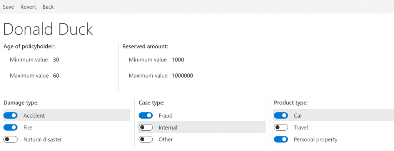Image resolution: width=394 pixels, height=151 pixels.
Task: Enable the Natural disaster toggle
Action: 10,139
